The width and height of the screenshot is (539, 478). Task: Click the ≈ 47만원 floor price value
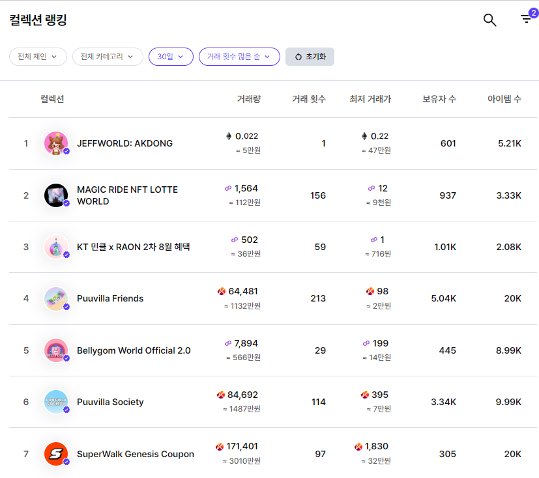(x=376, y=150)
